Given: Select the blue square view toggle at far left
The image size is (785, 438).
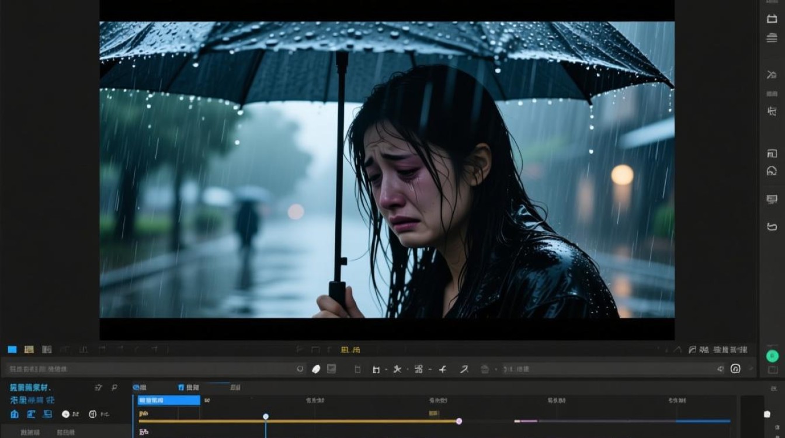Looking at the screenshot, I should 12,349.
